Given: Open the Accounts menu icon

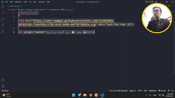Looking at the screenshot, I should 3,80.
